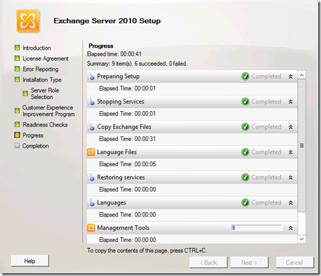Select the Introduction step

[x=37, y=48]
